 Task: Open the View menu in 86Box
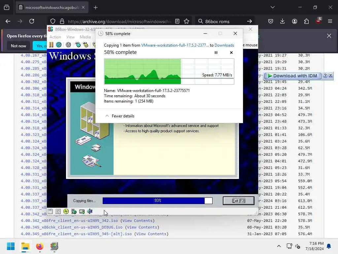(70, 37)
